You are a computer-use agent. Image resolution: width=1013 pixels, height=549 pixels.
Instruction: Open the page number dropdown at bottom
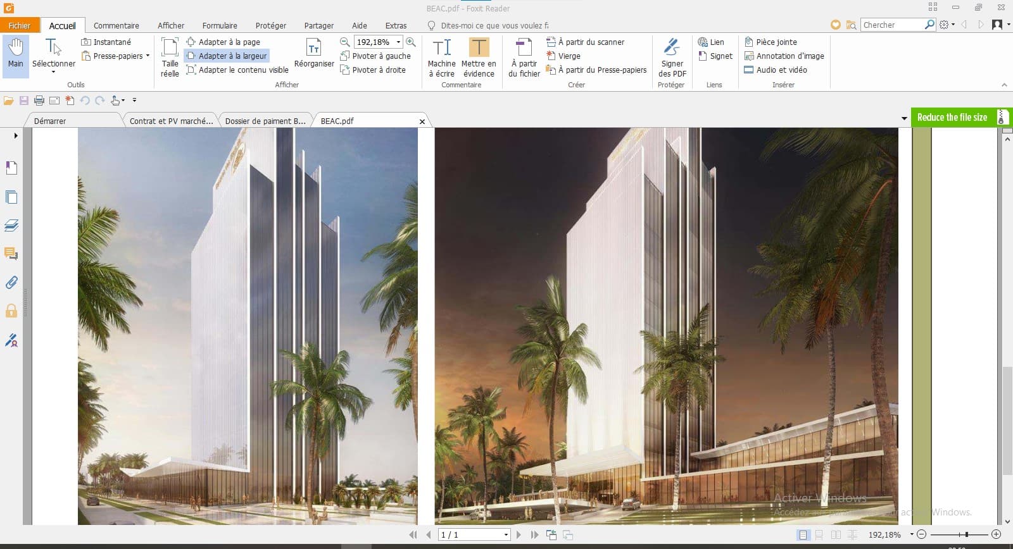506,535
